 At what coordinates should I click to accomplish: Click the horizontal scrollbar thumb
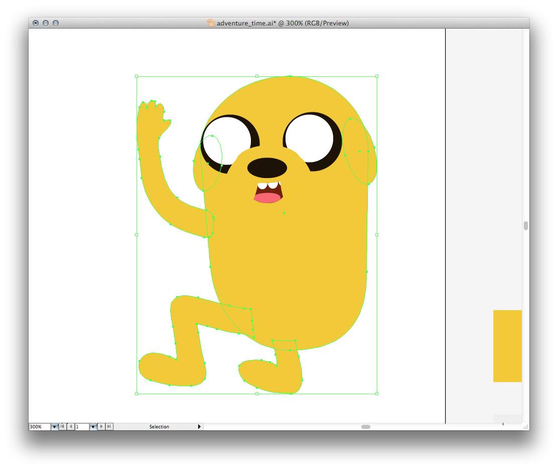[366, 427]
